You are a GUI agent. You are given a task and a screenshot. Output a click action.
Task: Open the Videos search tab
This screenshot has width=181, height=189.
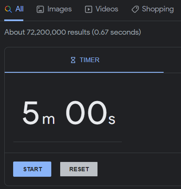point(107,9)
